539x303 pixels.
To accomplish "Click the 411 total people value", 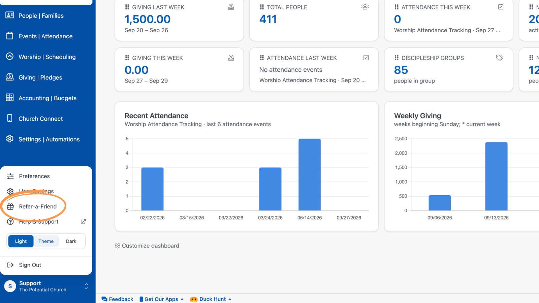I will [268, 19].
